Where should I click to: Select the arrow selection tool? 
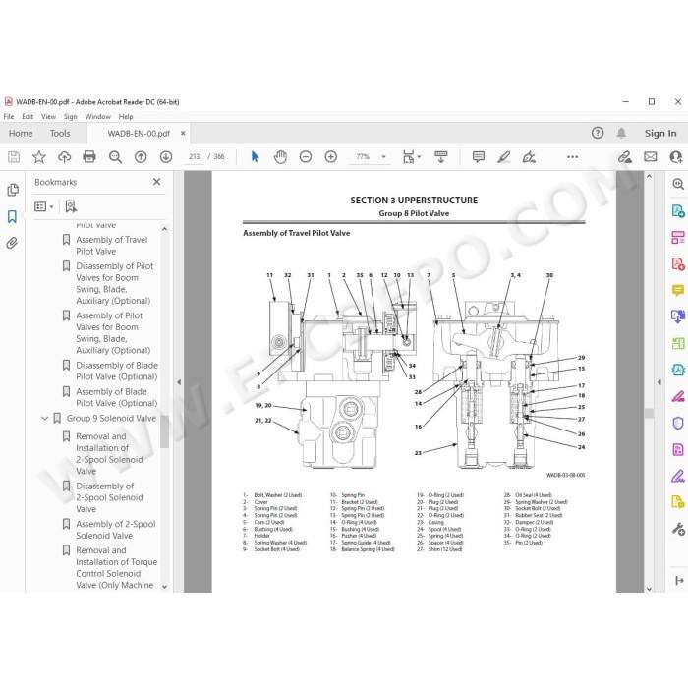point(255,156)
